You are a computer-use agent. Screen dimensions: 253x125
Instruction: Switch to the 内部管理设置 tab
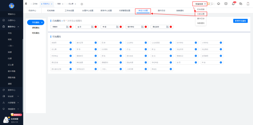pos(124,11)
